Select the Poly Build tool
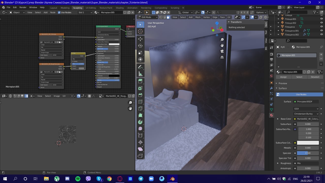This screenshot has height=183, width=325. (140, 115)
